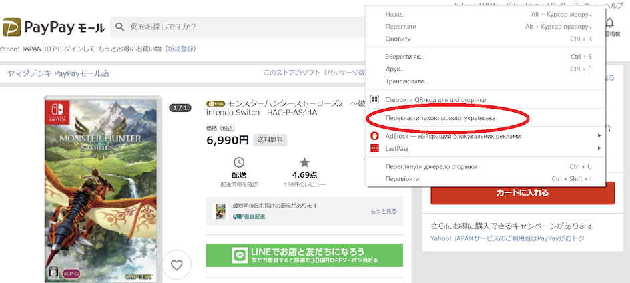Click the heart favorite icon
Screen dimensions: 630x283
tap(177, 265)
